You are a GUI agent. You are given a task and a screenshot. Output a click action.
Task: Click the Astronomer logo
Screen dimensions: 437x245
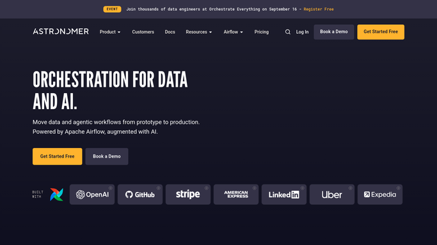pos(61,31)
